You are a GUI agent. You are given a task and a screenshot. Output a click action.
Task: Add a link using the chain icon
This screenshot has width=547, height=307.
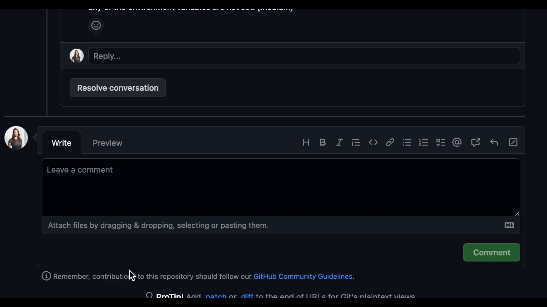(390, 142)
